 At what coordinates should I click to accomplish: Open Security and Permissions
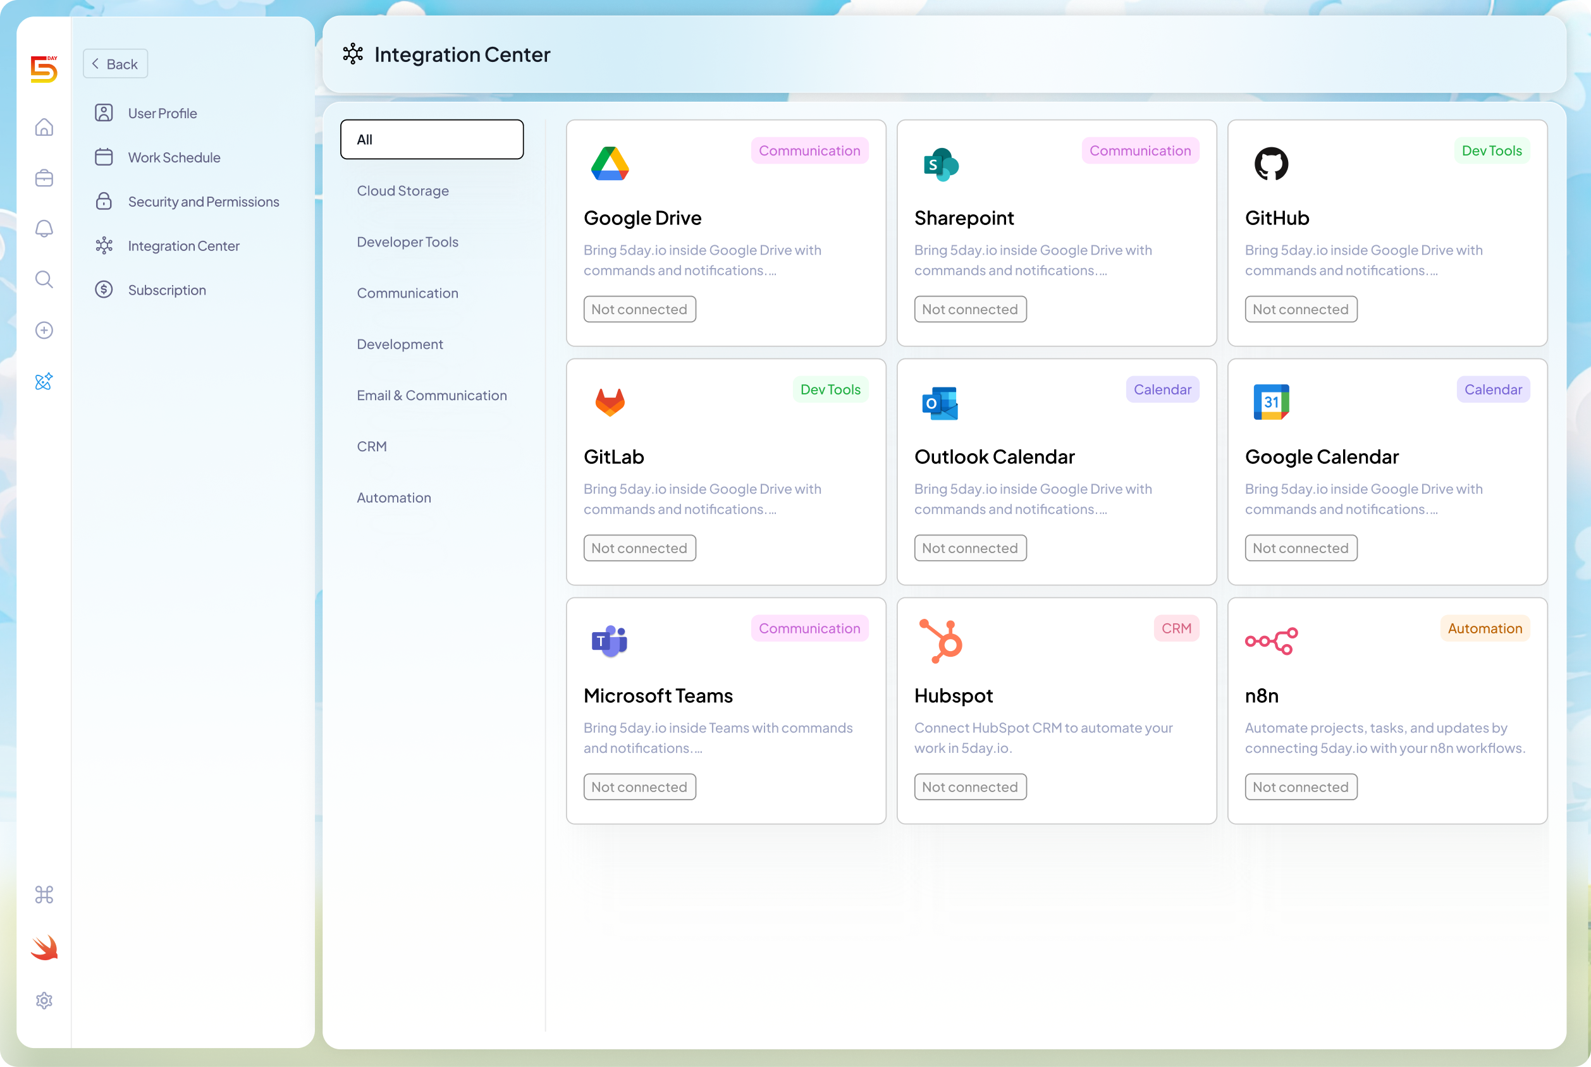(203, 202)
